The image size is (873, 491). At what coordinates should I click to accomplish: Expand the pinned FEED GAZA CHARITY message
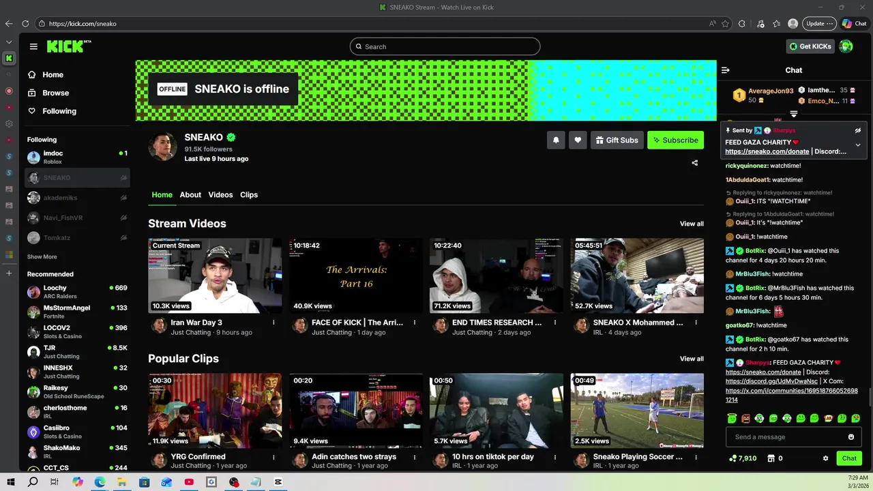858,145
